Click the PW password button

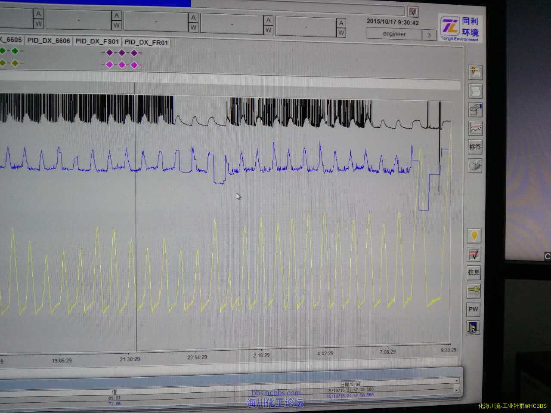(x=473, y=309)
